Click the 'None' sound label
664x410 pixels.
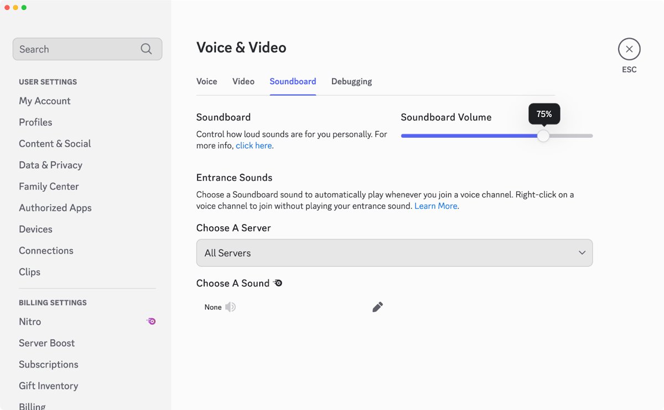[x=213, y=307]
